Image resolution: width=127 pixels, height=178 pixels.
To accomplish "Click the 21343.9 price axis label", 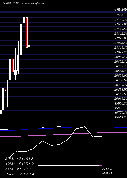I will (x=120, y=38).
